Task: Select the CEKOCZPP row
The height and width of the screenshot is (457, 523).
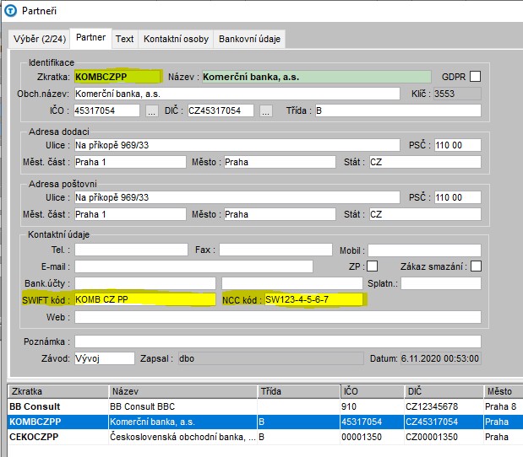Action: (x=265, y=437)
